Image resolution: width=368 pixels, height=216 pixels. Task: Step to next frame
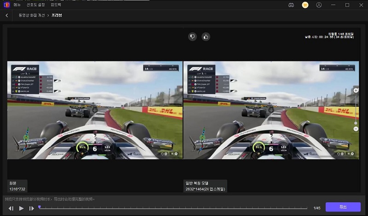31,208
